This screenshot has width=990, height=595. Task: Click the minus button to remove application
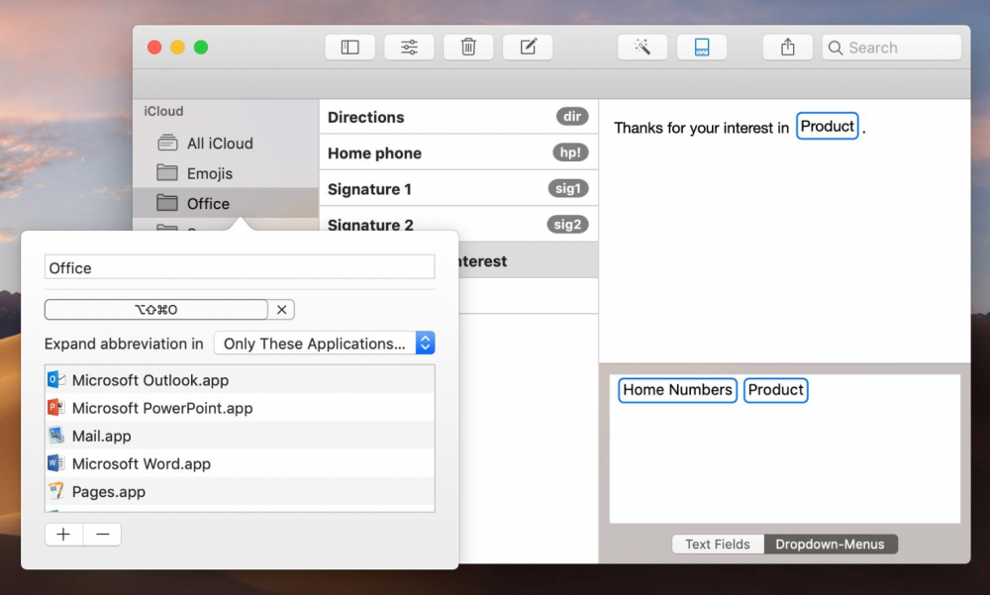(102, 535)
